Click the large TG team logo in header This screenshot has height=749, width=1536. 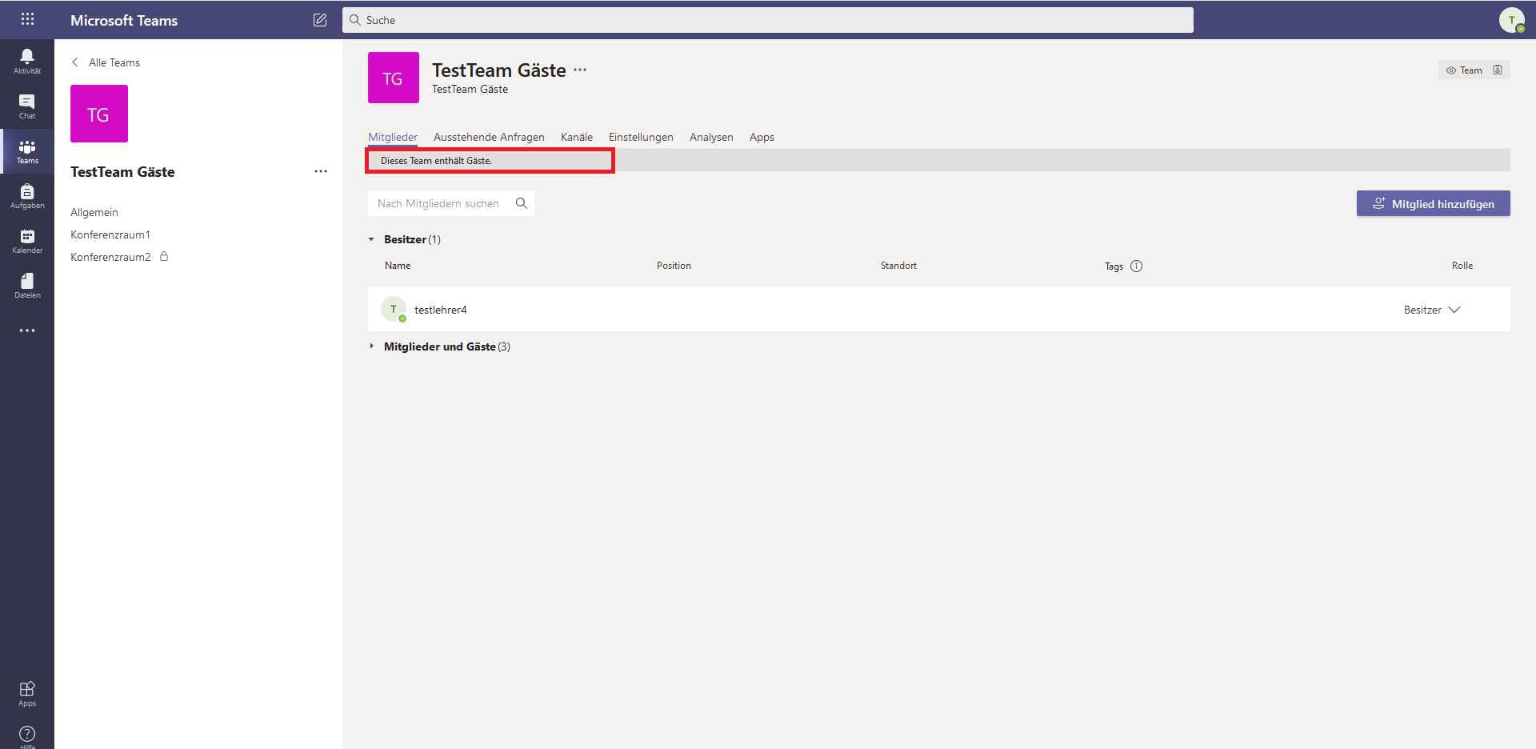pyautogui.click(x=394, y=78)
